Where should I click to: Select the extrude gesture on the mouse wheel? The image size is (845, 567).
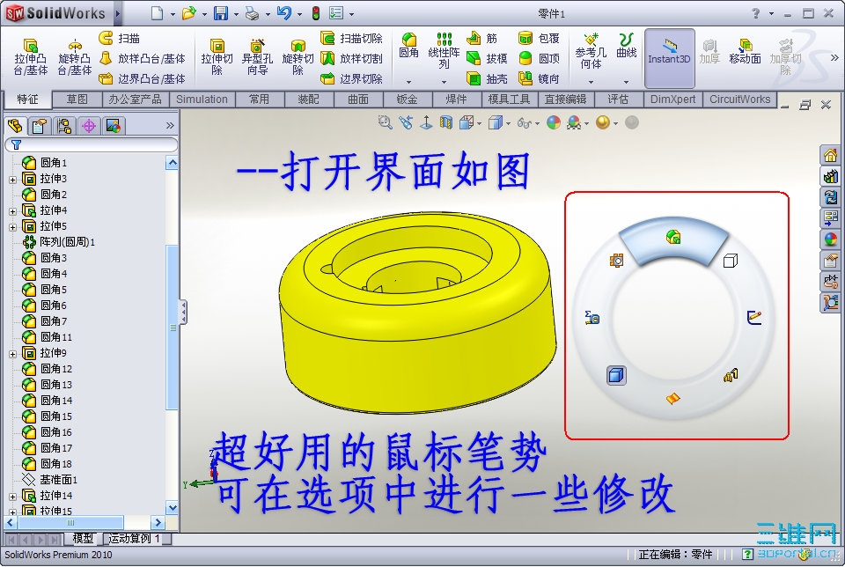pos(673,237)
